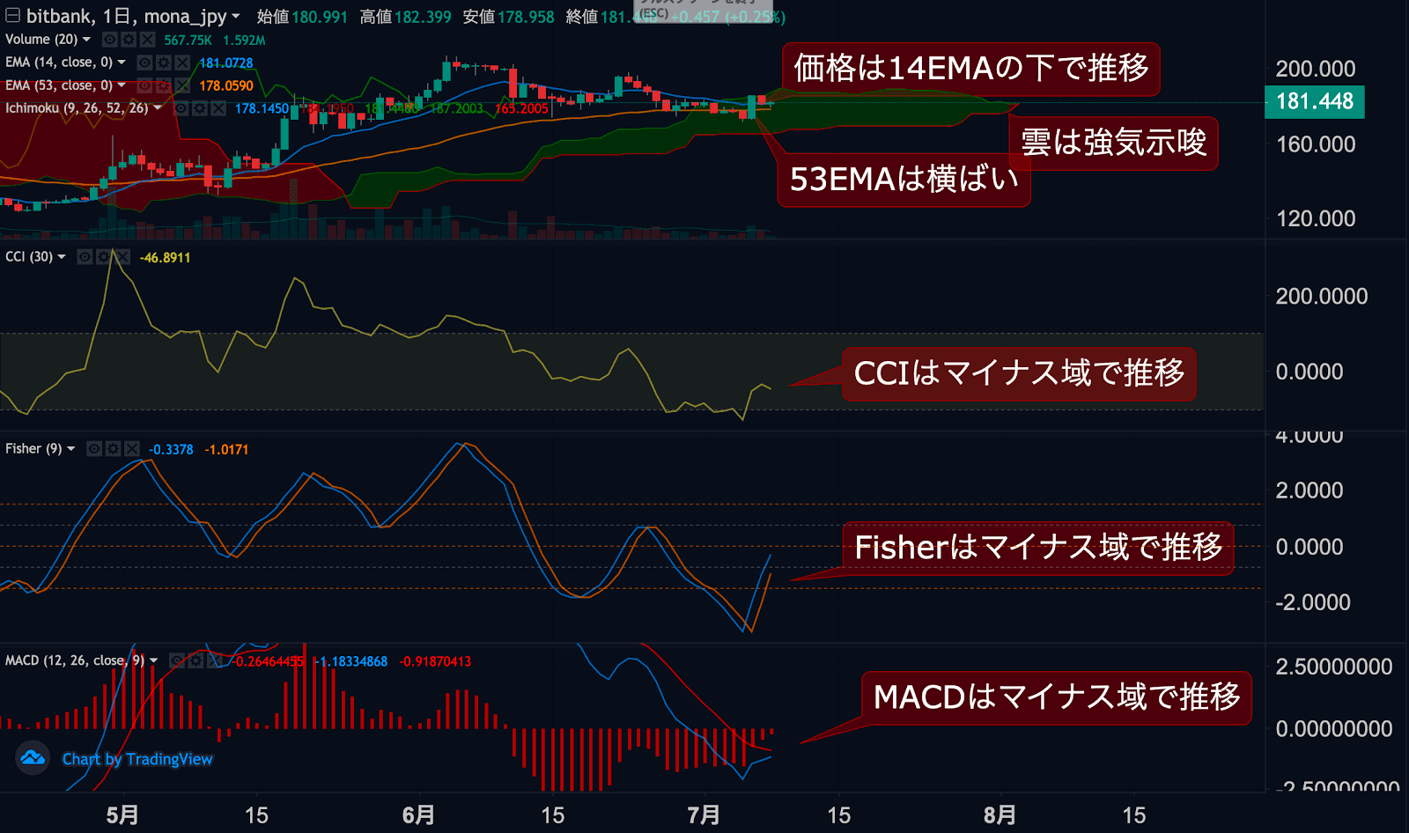Click the TradingView cloud logo icon

click(33, 758)
